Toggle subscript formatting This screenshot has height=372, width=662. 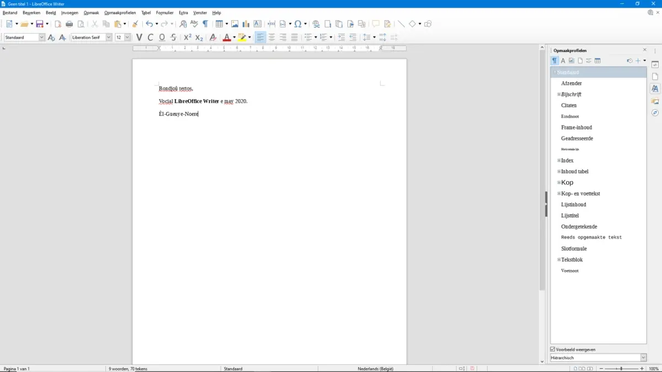coord(199,37)
